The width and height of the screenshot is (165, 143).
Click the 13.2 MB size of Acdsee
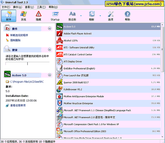point(156,26)
